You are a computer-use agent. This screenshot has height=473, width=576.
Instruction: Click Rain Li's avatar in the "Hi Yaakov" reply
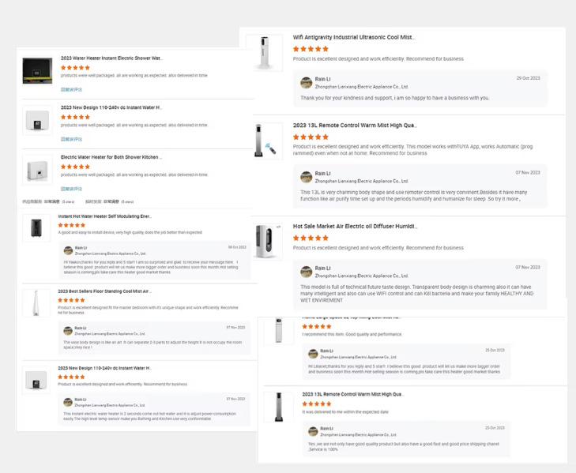68,251
